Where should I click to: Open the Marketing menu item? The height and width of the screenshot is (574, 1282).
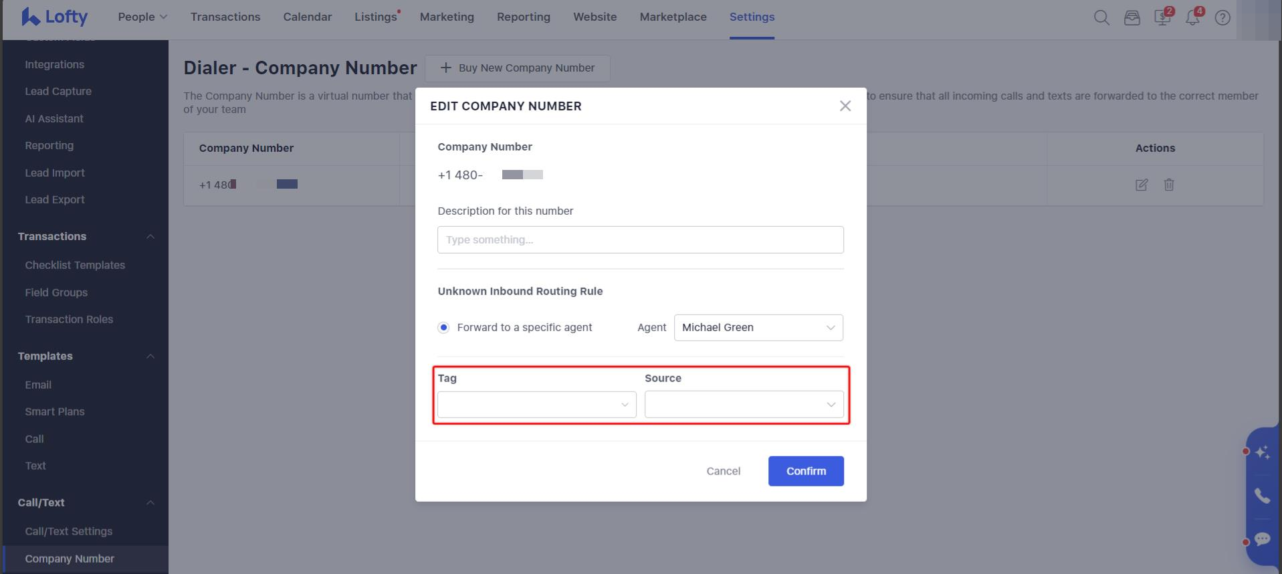447,17
